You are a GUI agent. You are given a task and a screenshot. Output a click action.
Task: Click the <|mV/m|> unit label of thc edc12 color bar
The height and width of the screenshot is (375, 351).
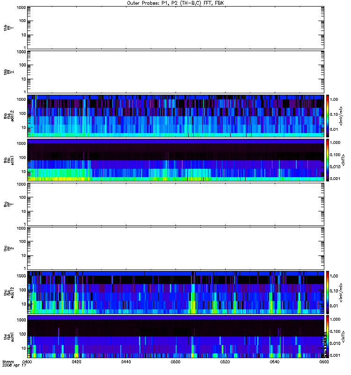pyautogui.click(x=341, y=292)
